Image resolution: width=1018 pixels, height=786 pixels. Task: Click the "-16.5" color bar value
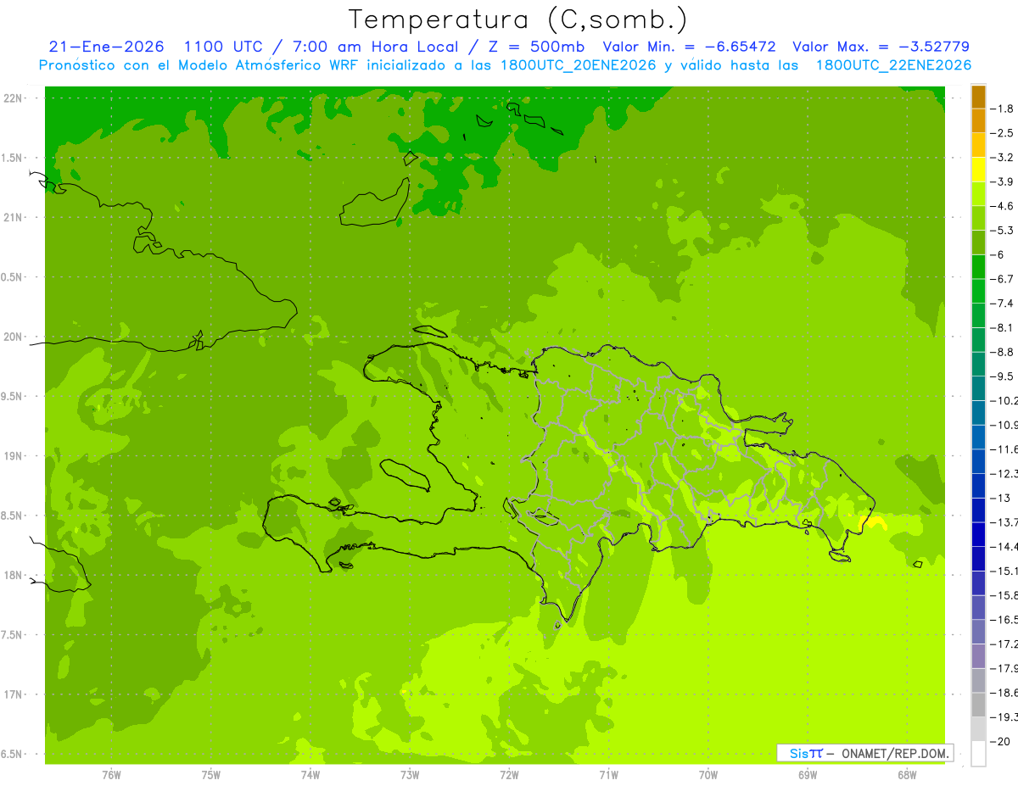coord(1005,619)
